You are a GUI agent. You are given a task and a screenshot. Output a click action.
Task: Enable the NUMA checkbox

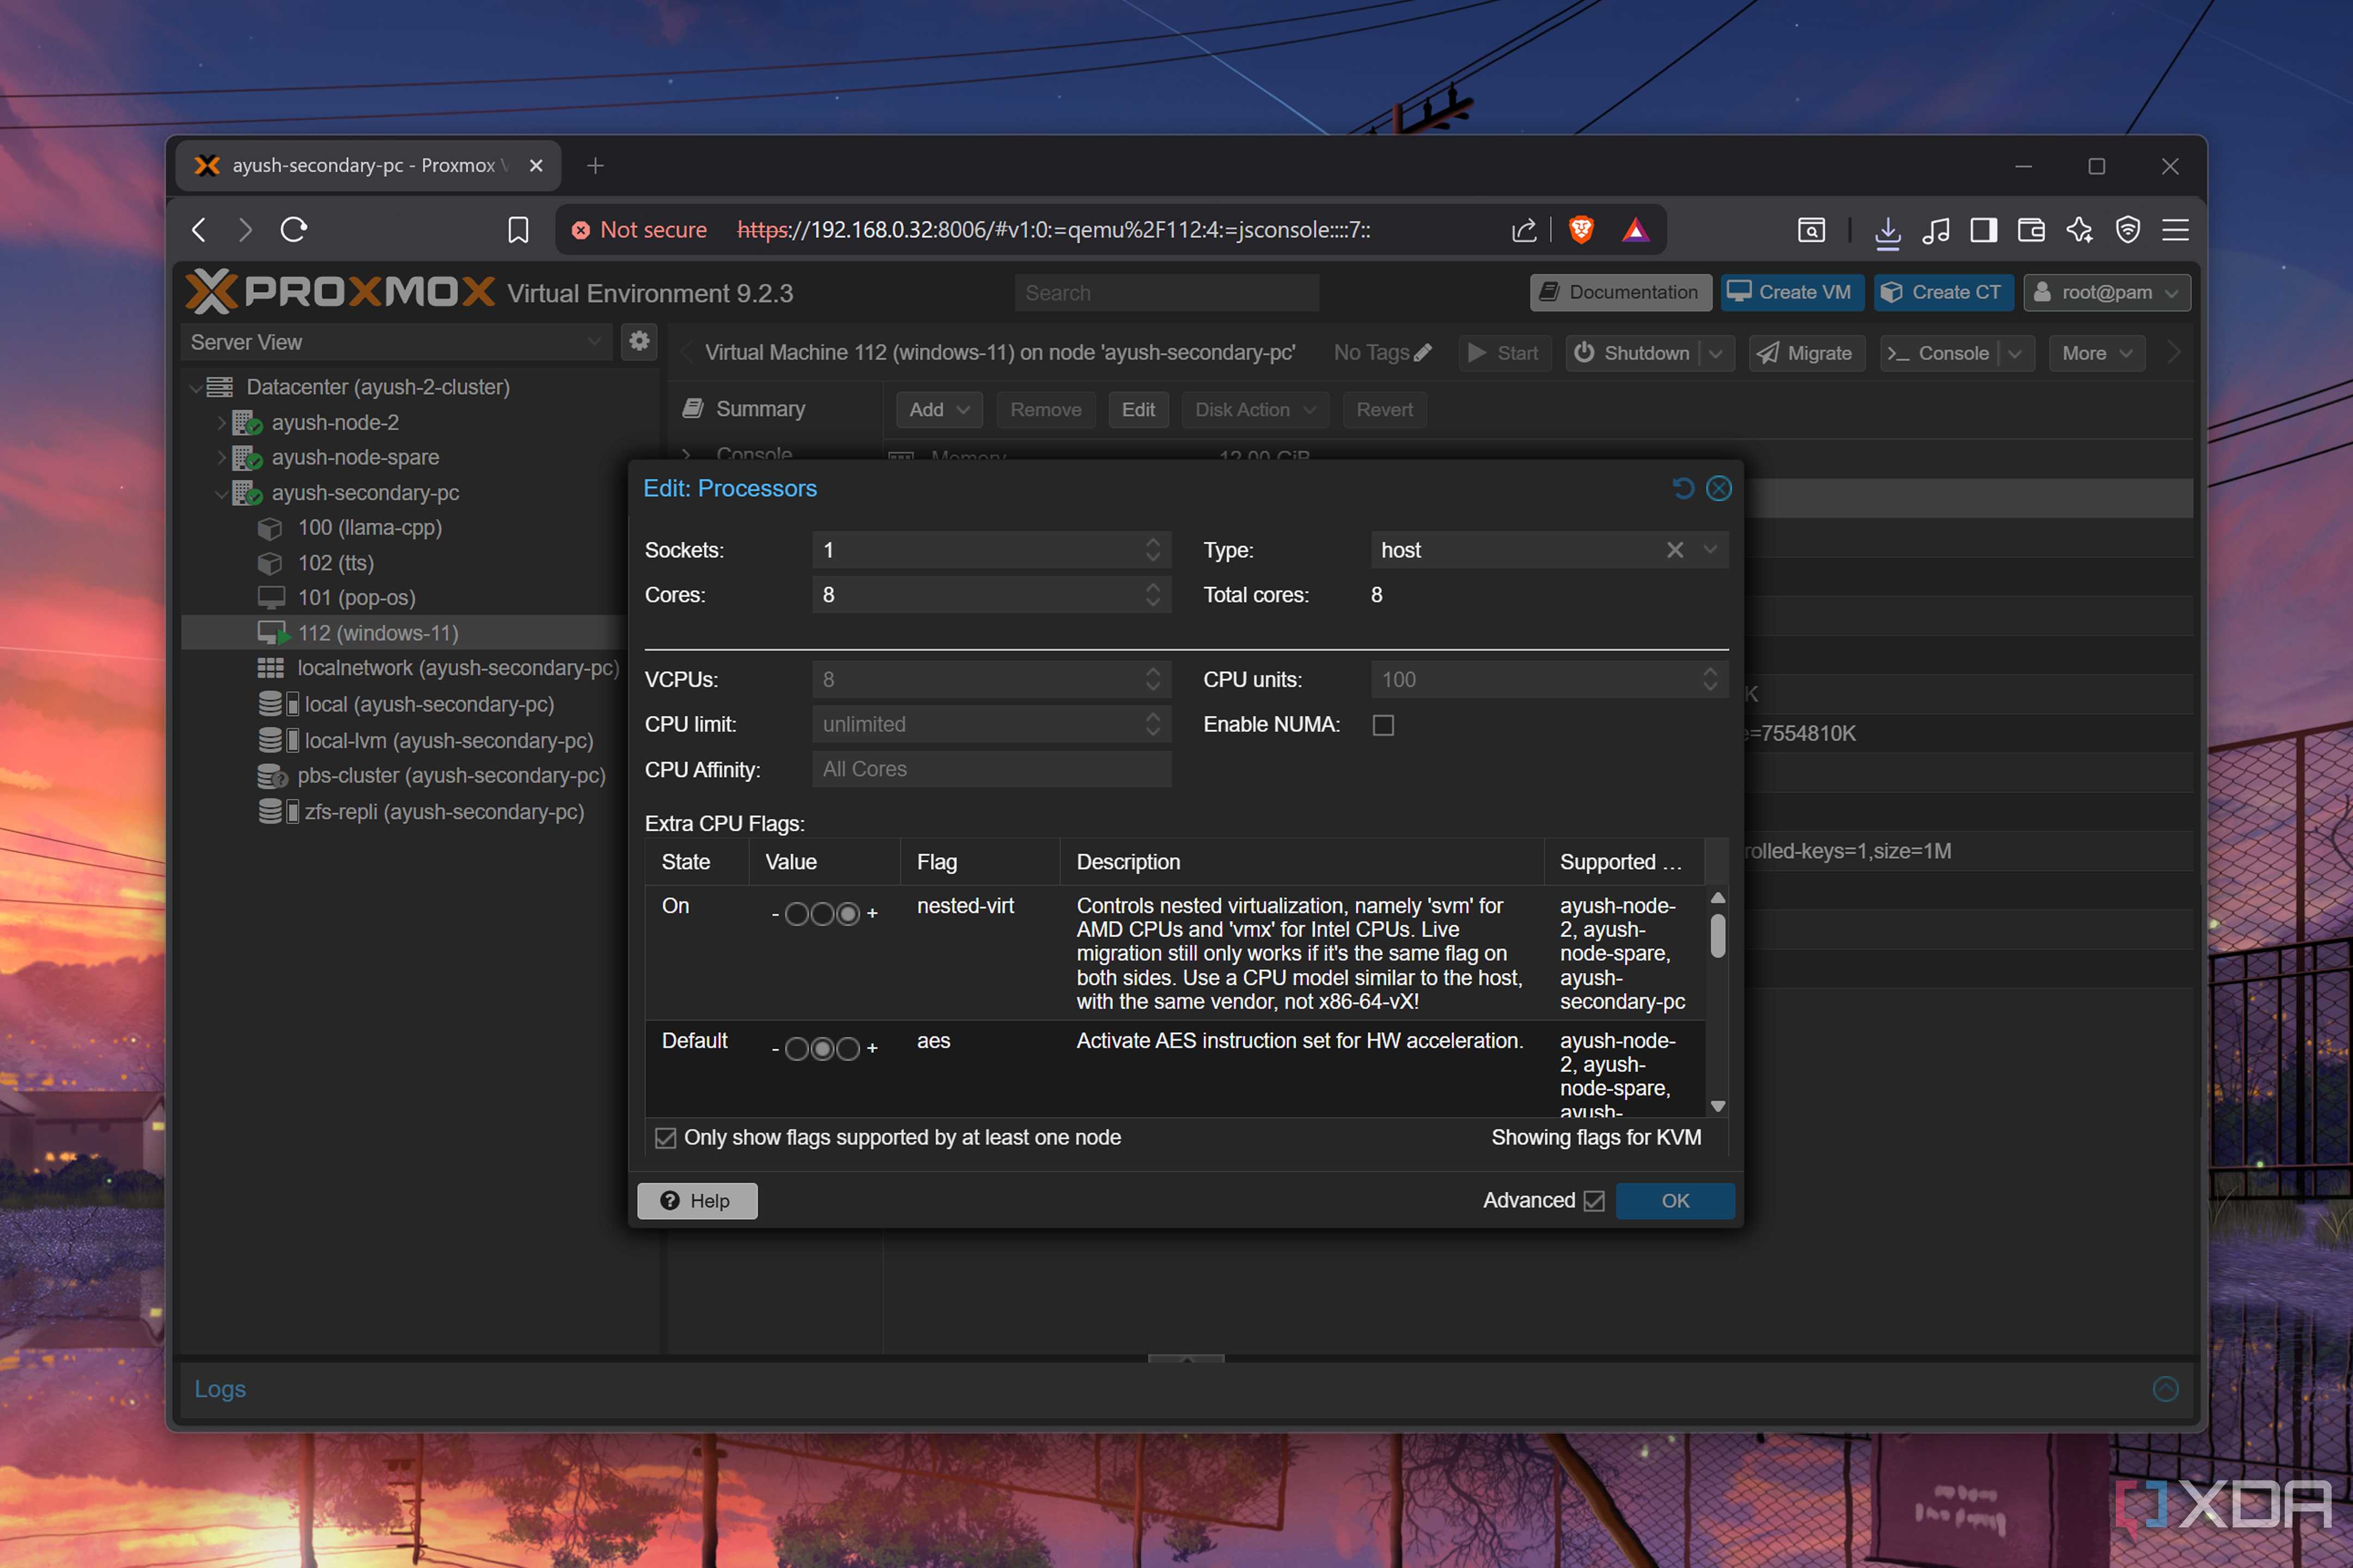1382,724
